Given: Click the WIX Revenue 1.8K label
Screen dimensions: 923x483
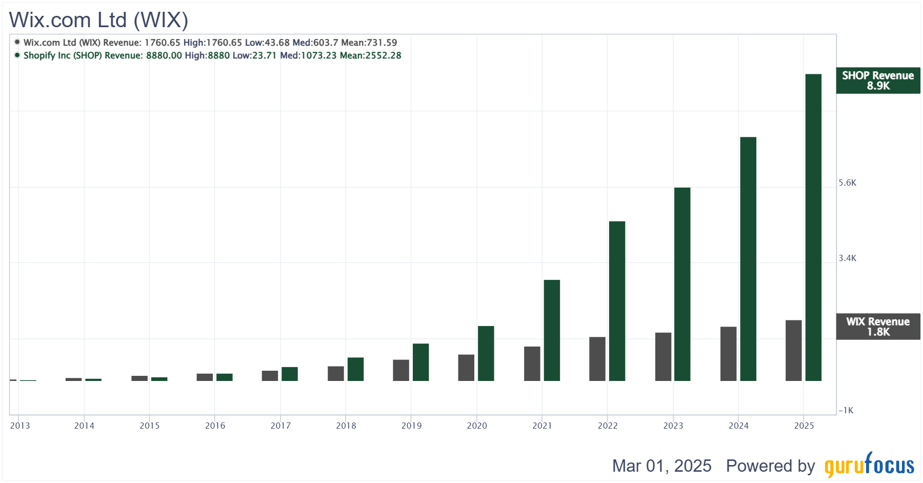Looking at the screenshot, I should [878, 327].
